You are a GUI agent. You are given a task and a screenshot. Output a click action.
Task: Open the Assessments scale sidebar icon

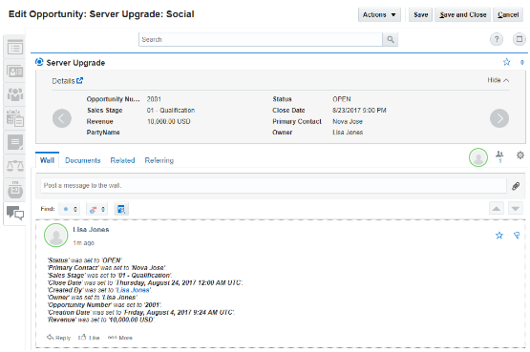[x=15, y=166]
